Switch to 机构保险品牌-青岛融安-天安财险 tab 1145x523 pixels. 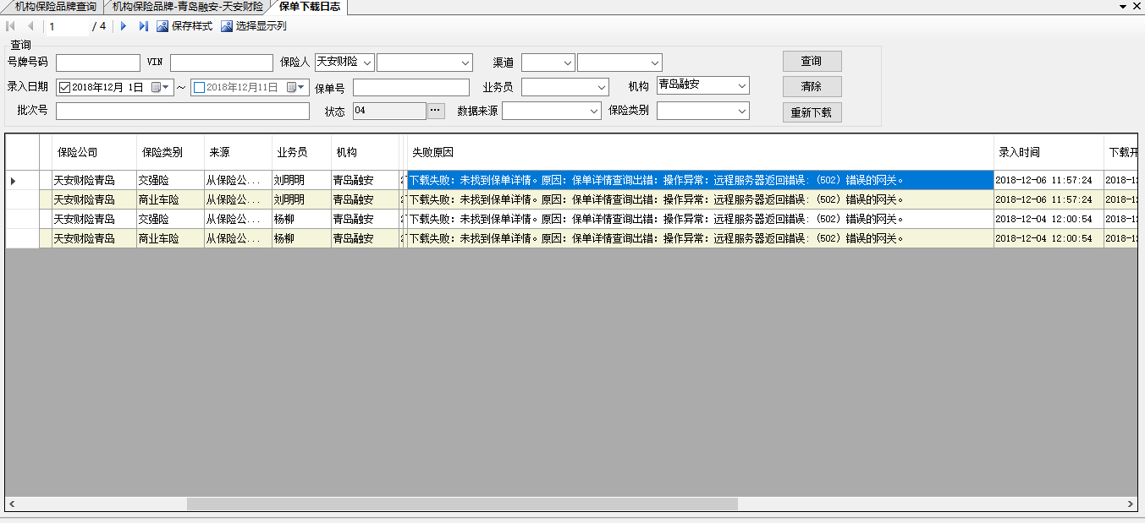(188, 7)
